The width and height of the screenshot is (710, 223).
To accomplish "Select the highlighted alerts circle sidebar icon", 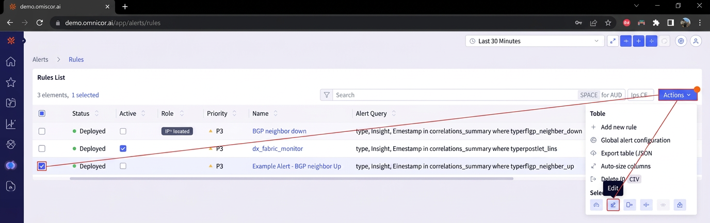I will pos(11,165).
